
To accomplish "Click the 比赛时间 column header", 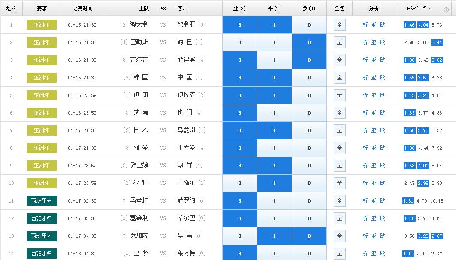I will tap(83, 9).
